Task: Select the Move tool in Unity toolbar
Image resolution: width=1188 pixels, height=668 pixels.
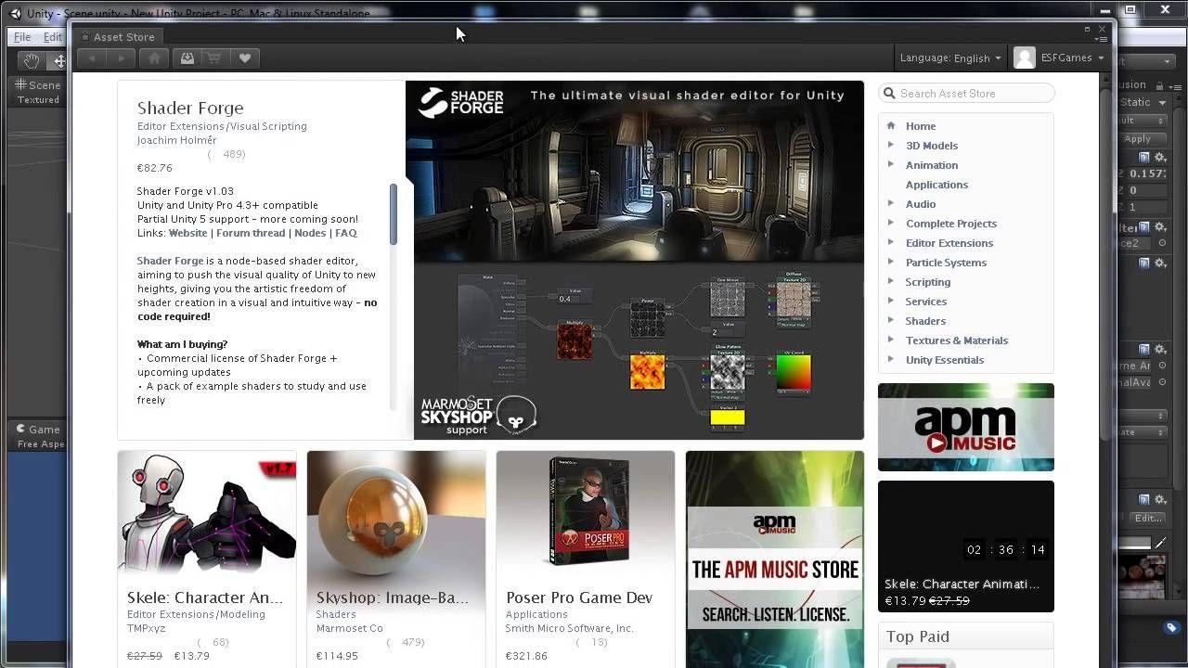Action: click(59, 61)
